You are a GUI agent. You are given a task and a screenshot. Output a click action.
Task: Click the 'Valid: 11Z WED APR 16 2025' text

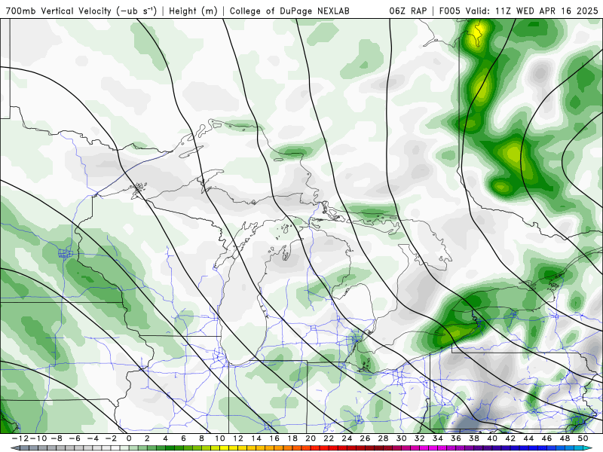[x=532, y=11]
